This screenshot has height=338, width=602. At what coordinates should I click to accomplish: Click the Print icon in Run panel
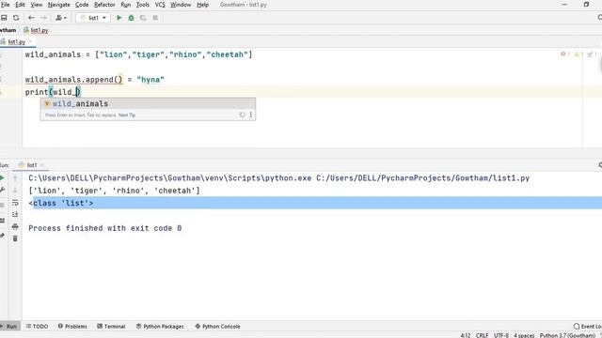pos(15,226)
